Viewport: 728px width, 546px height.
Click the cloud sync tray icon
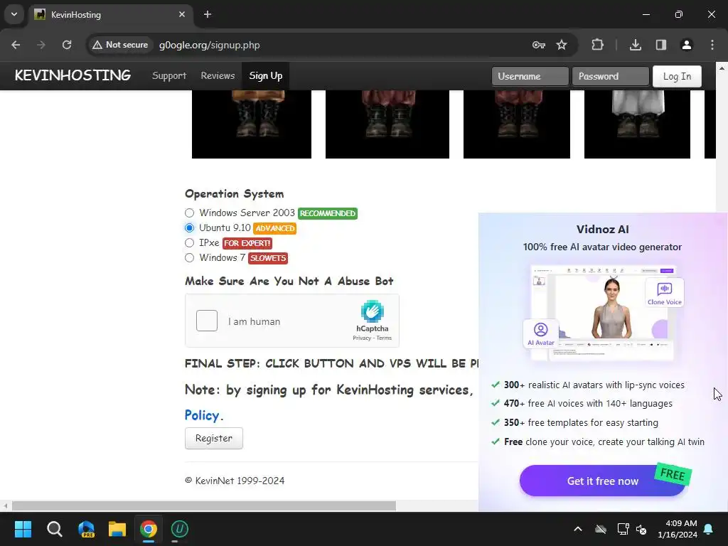[601, 529]
